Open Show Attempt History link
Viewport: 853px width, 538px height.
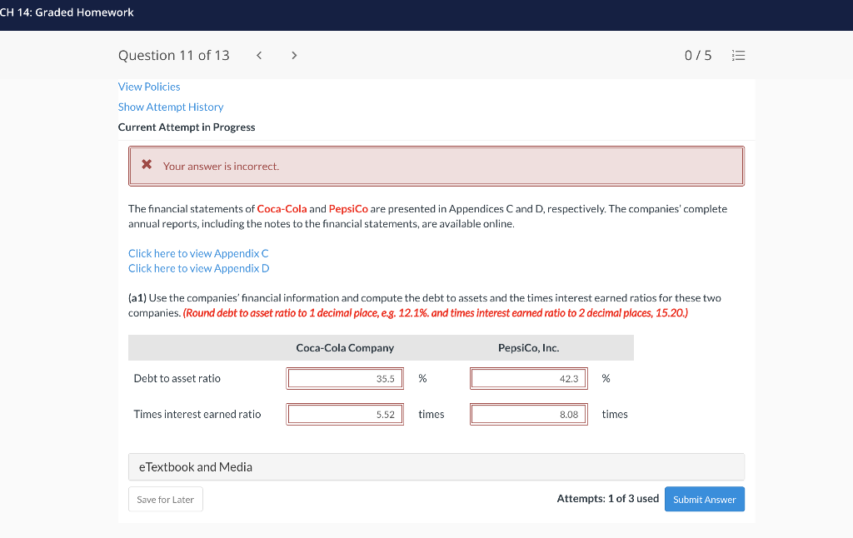click(171, 107)
